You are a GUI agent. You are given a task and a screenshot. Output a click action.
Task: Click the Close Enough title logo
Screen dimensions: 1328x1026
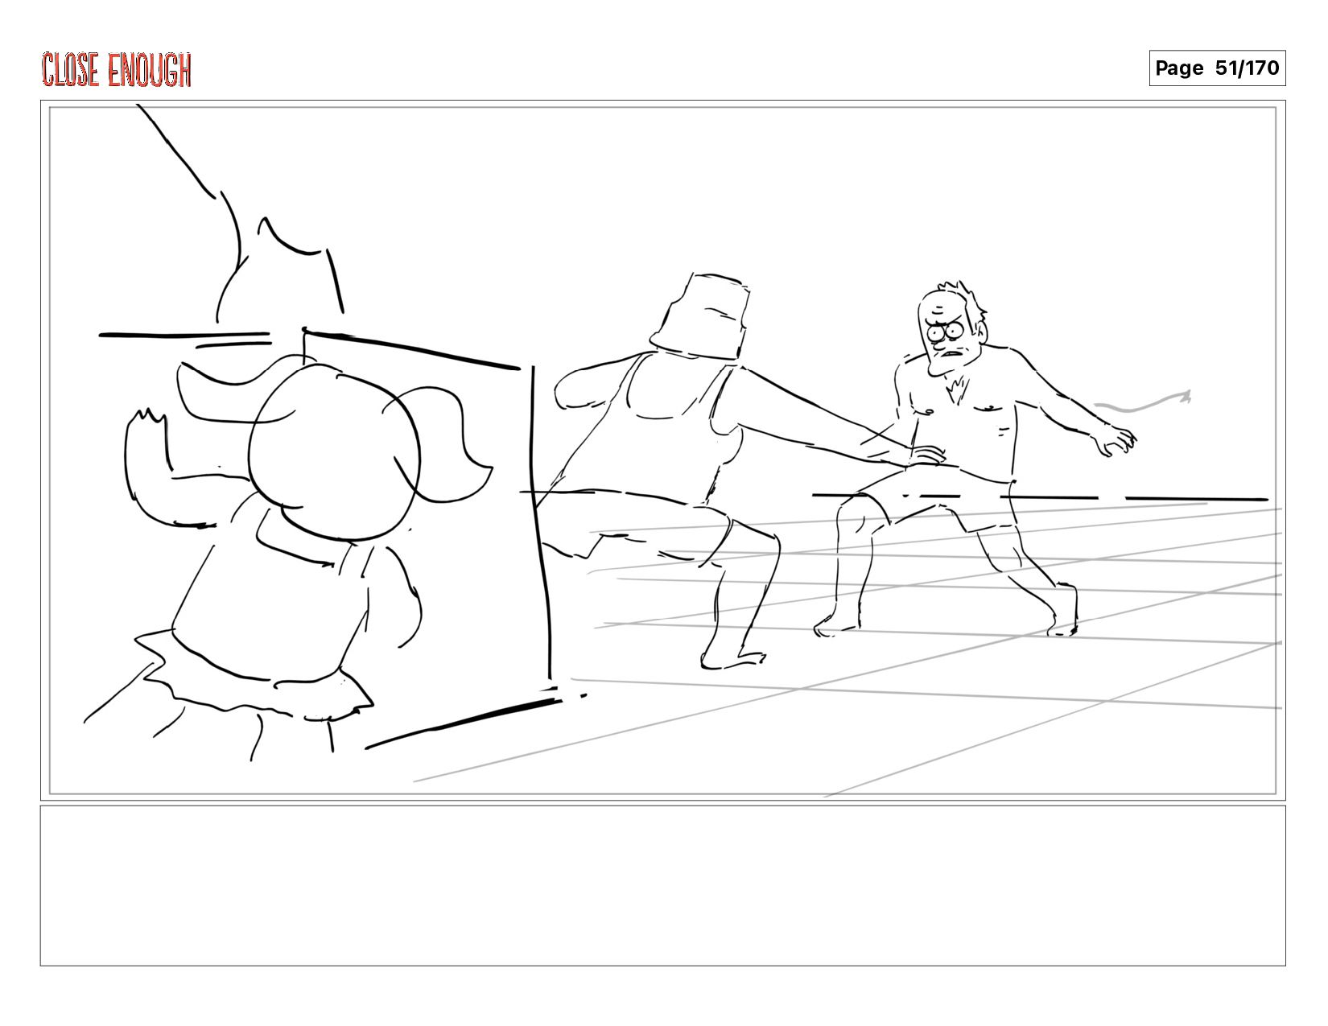point(117,70)
